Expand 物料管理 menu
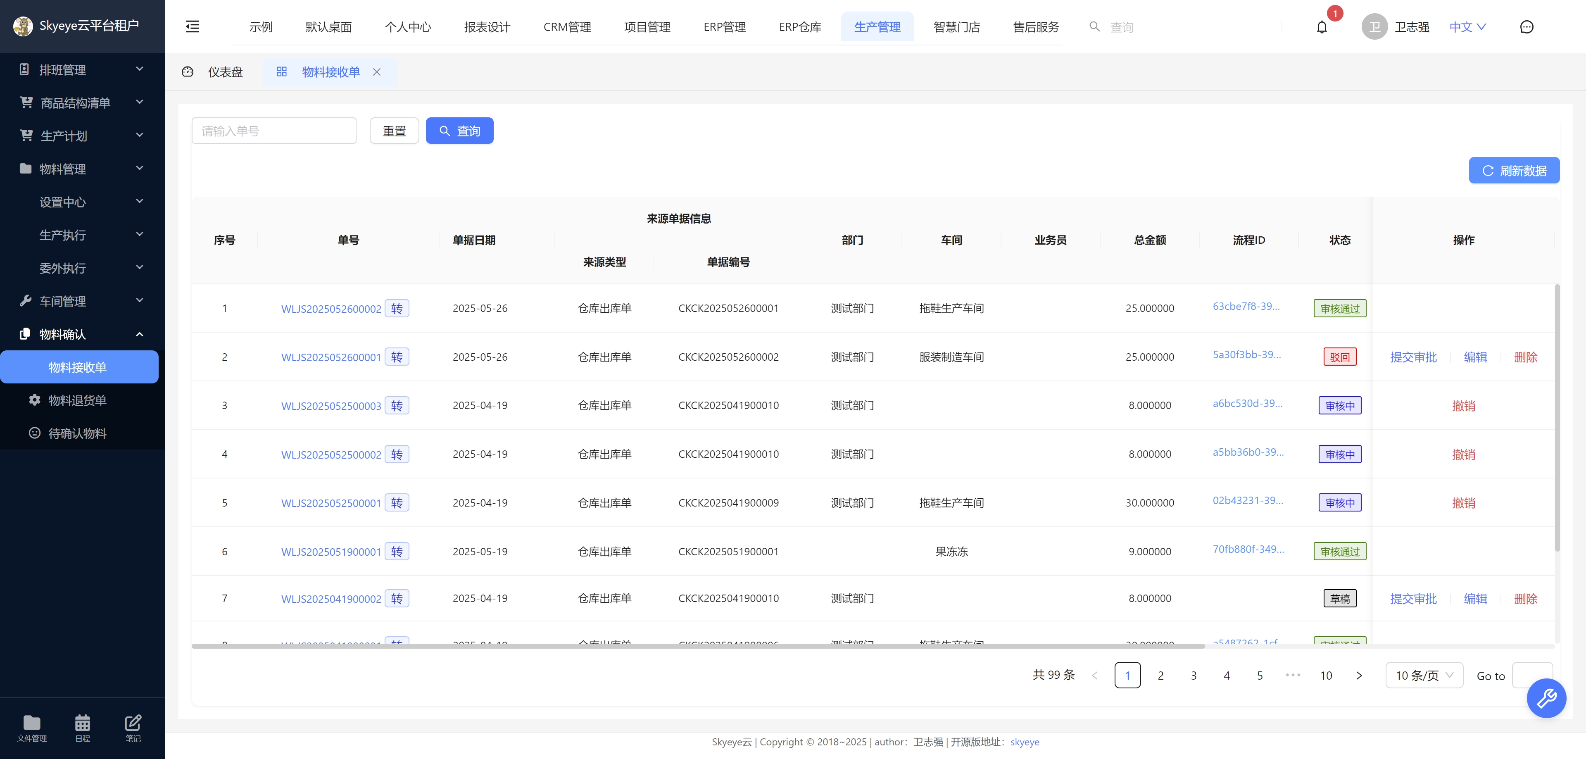1586x759 pixels. click(83, 169)
